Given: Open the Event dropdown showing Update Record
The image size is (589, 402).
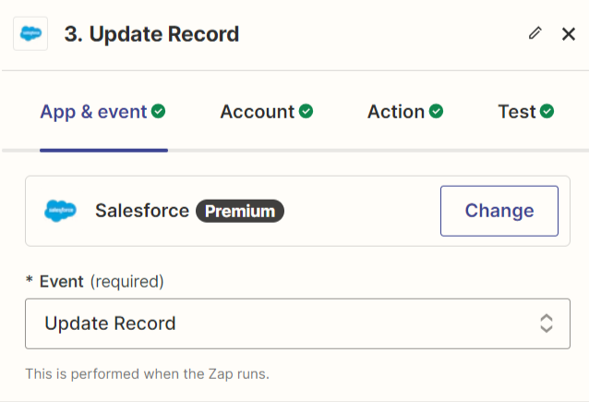Looking at the screenshot, I should tap(297, 323).
